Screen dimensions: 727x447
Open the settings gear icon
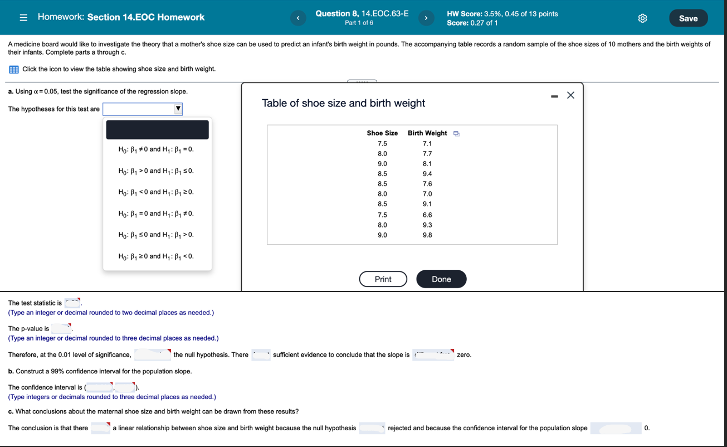point(642,17)
